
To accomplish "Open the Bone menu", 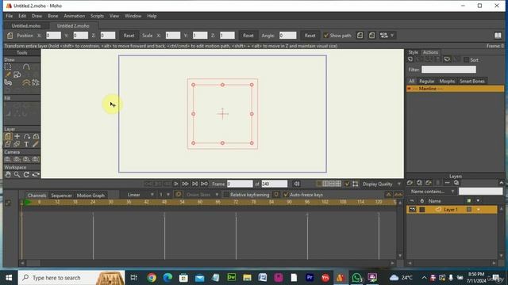I will click(x=53, y=16).
